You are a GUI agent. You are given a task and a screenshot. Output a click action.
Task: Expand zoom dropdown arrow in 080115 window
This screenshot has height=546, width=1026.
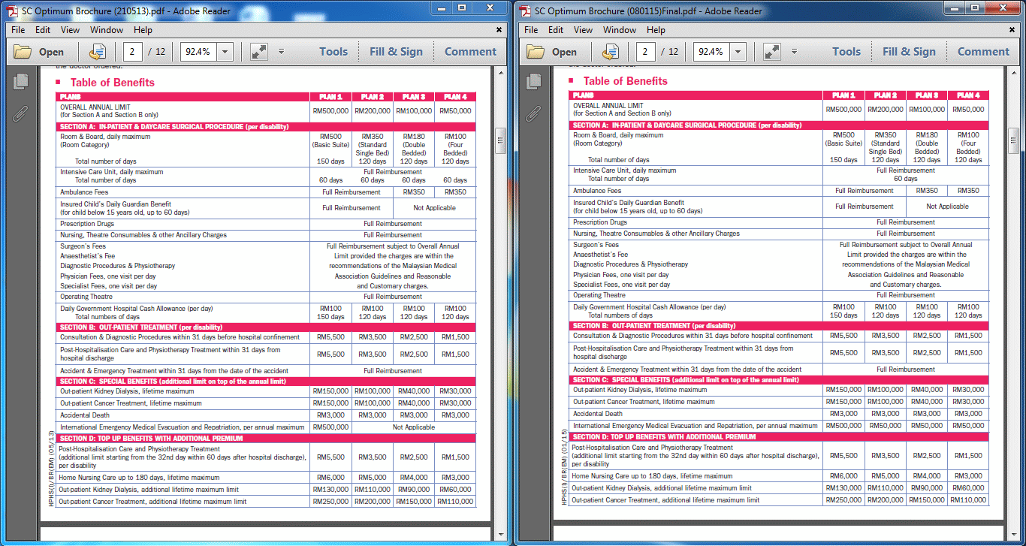pos(738,52)
